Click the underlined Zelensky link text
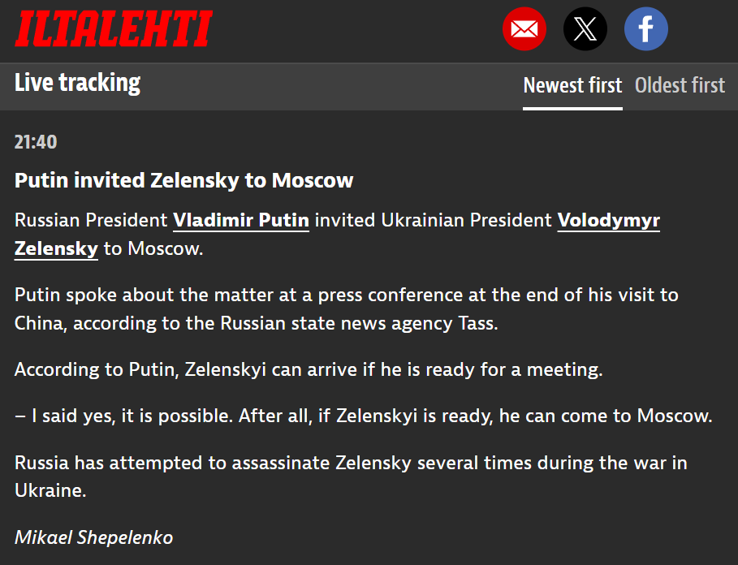Image resolution: width=738 pixels, height=565 pixels. [56, 248]
